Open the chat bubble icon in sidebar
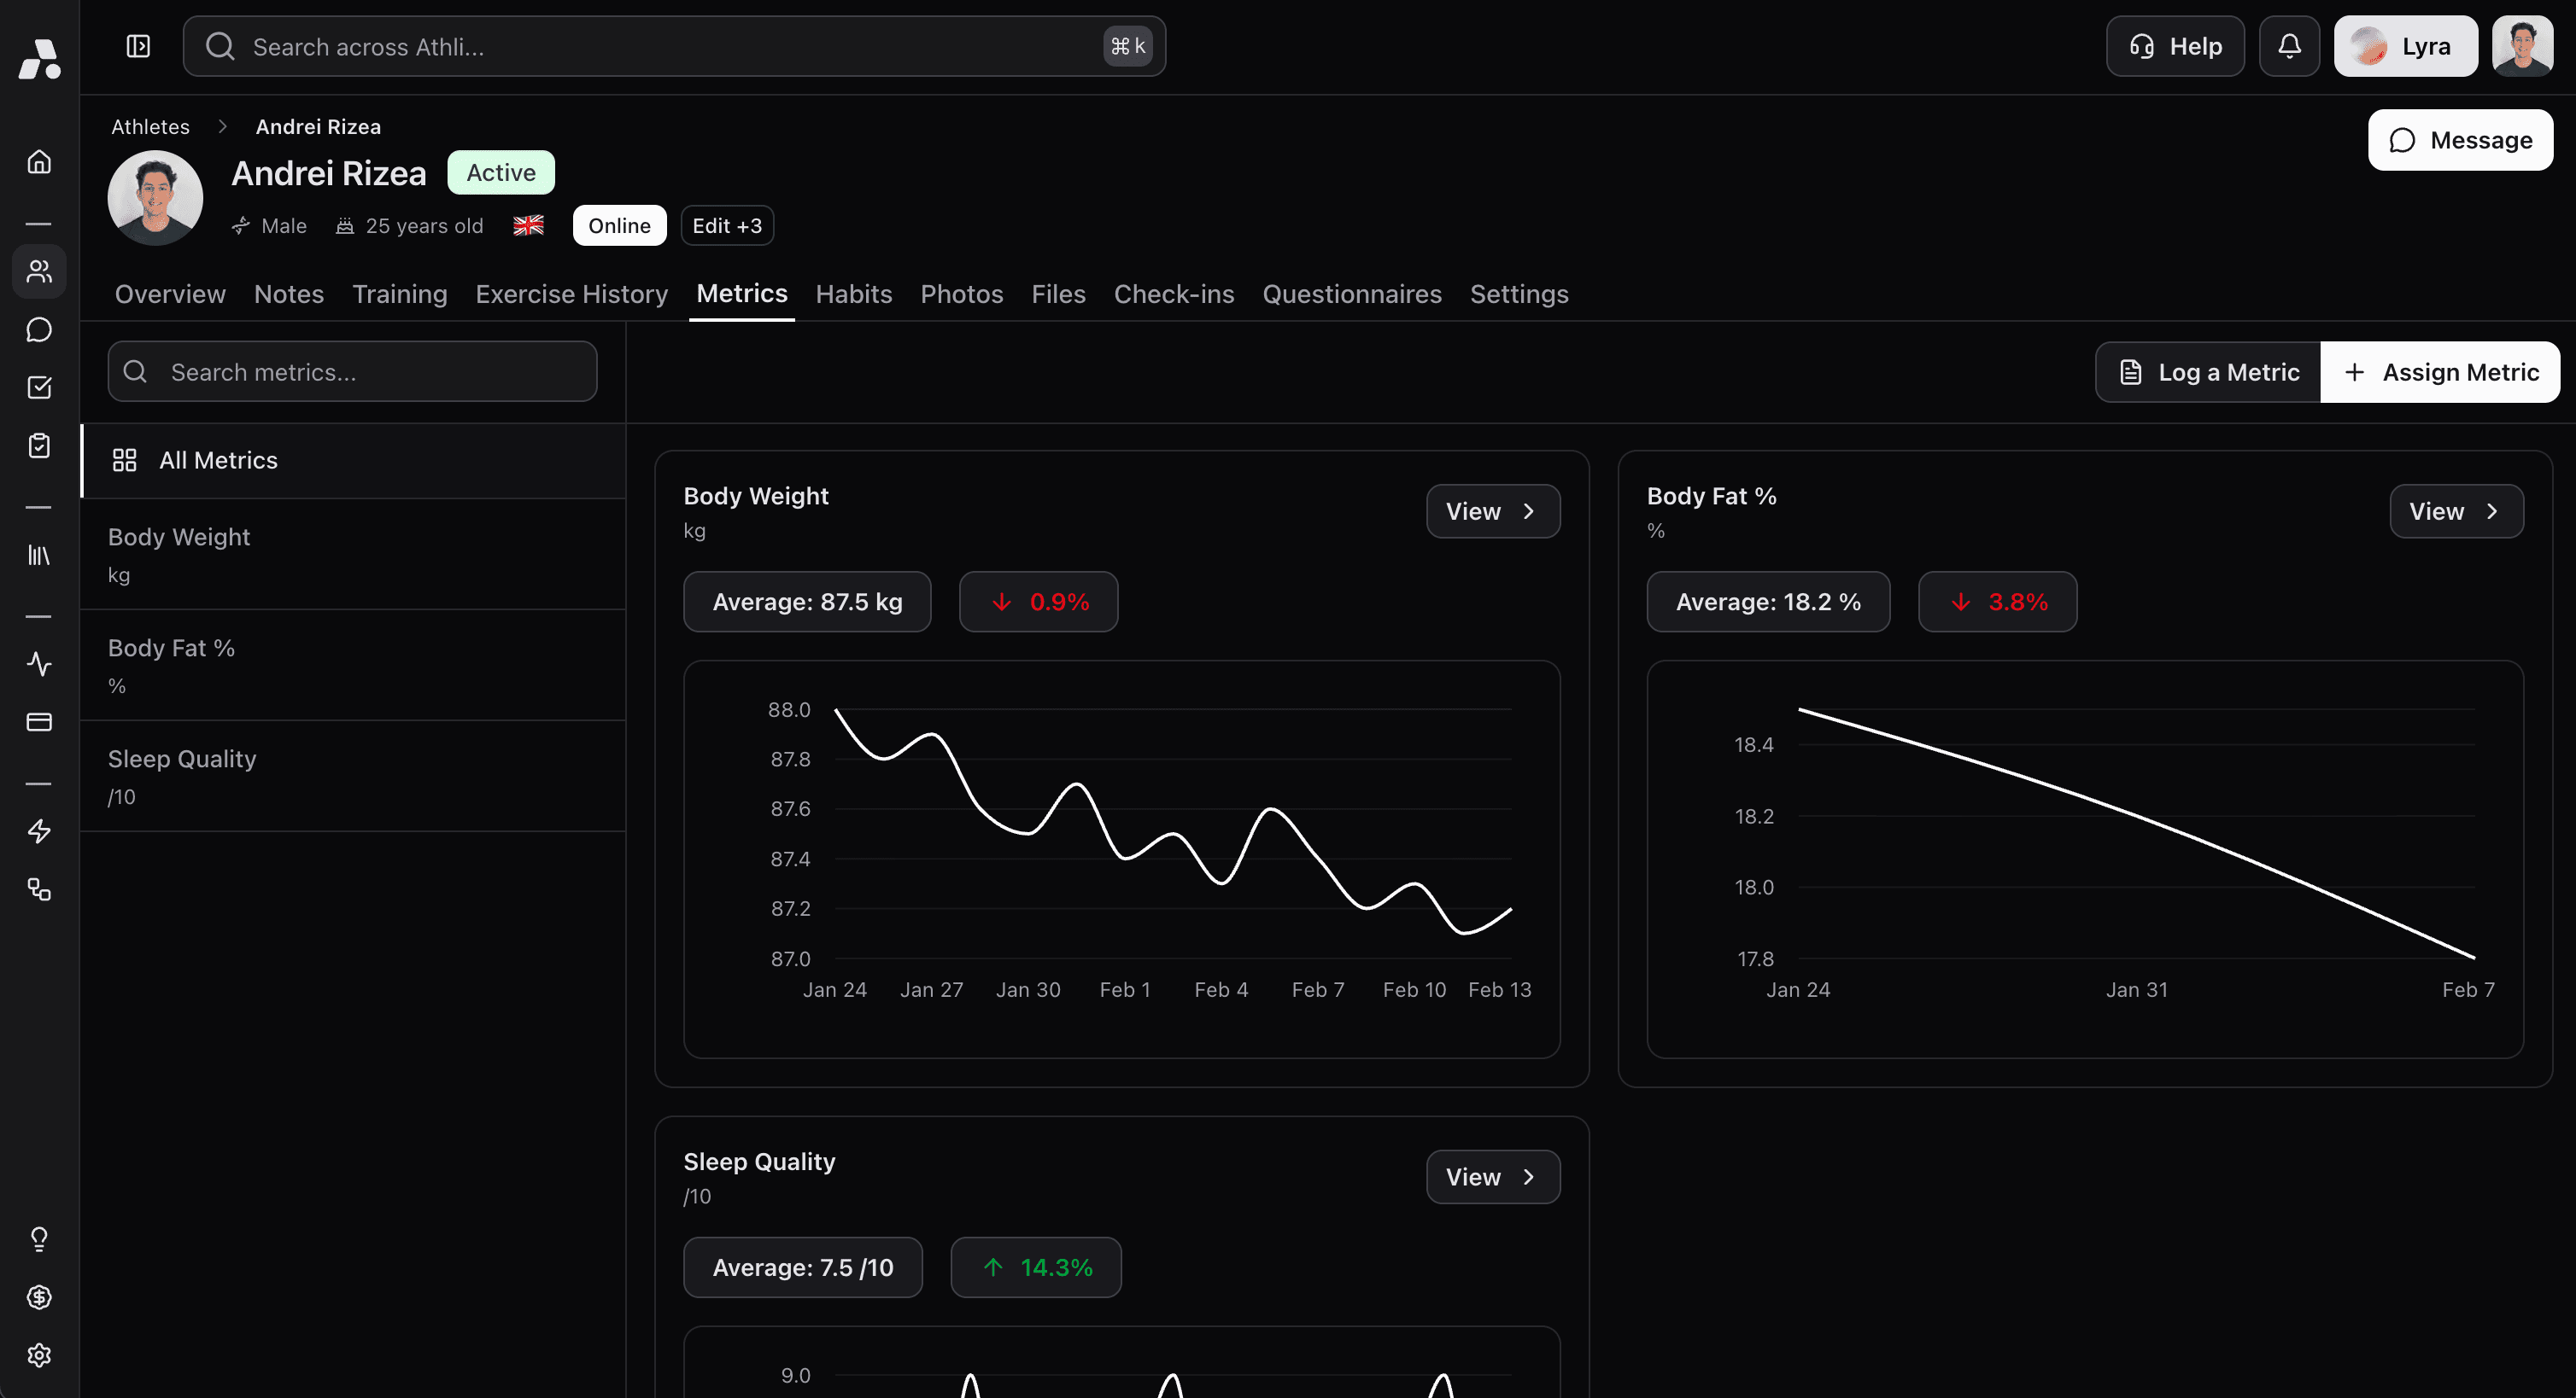This screenshot has width=2576, height=1398. pos(39,329)
